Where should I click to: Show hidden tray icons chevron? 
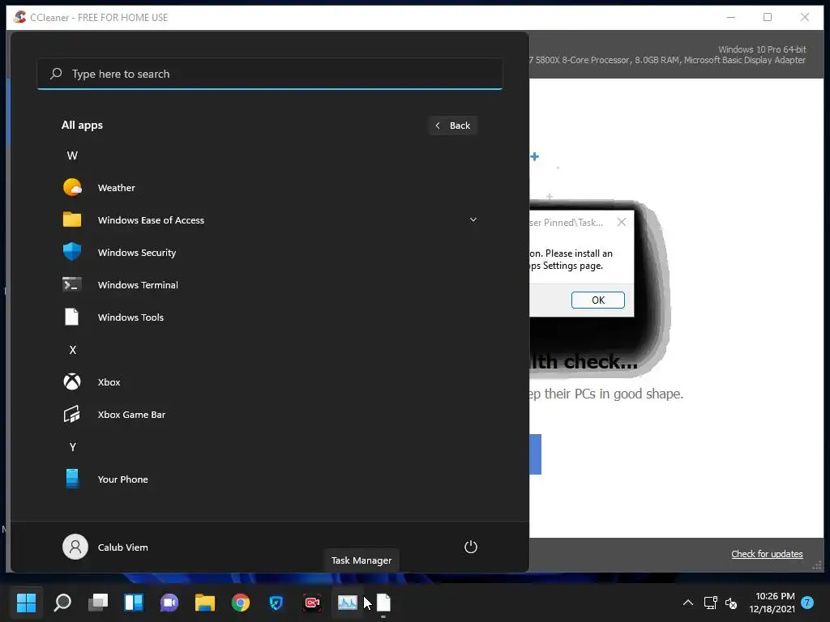click(x=687, y=603)
